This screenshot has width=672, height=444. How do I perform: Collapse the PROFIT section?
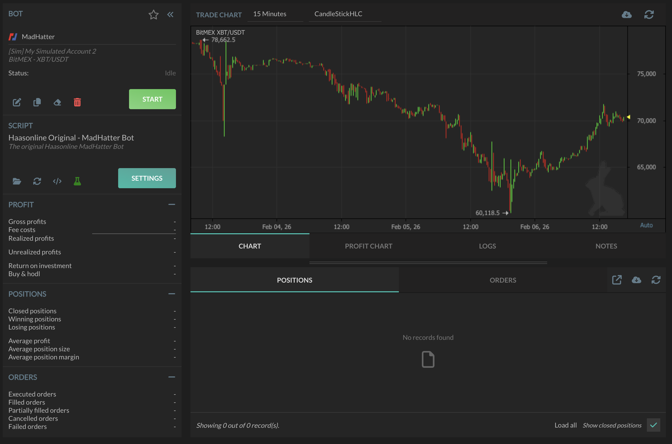point(171,204)
